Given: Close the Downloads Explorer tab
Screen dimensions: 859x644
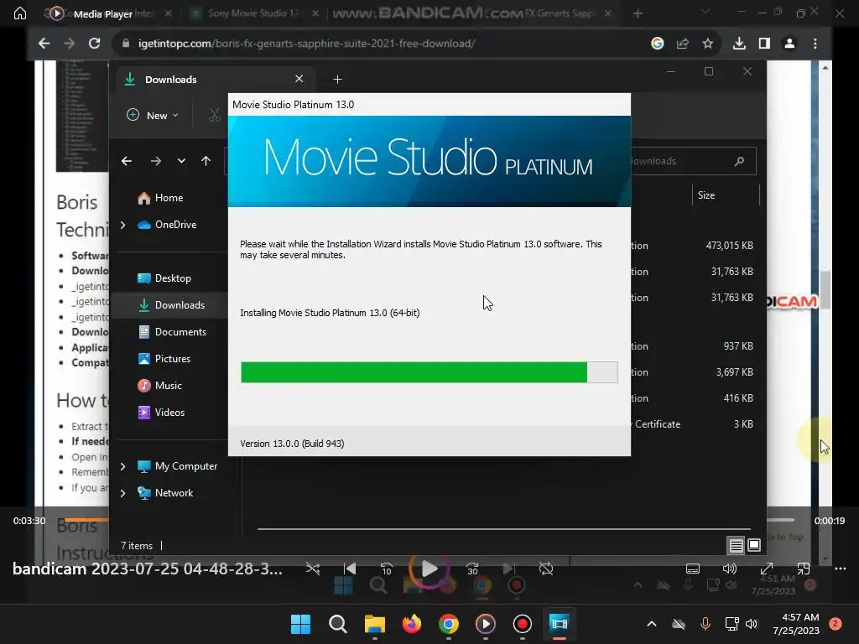Looking at the screenshot, I should click(x=299, y=79).
